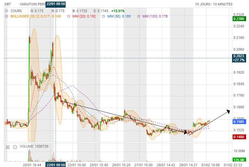Open the COURS settings gear

[6, 11]
